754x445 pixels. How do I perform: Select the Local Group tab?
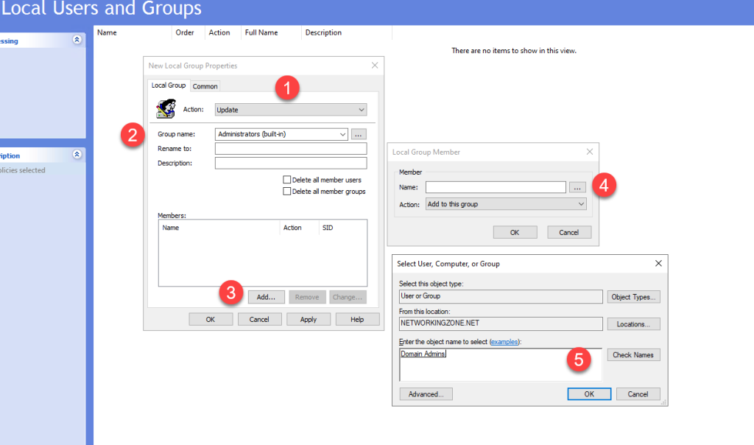tap(169, 85)
